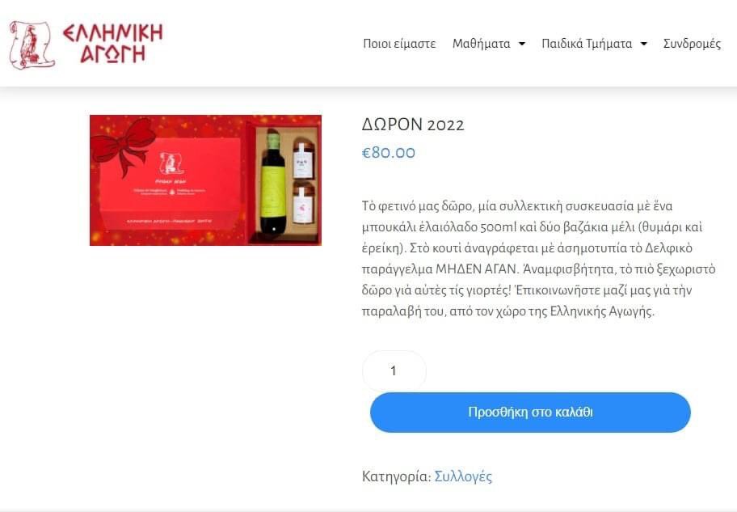Click the upper honey jar in the photo
Image resolution: width=737 pixels, height=512 pixels.
pos(303,158)
